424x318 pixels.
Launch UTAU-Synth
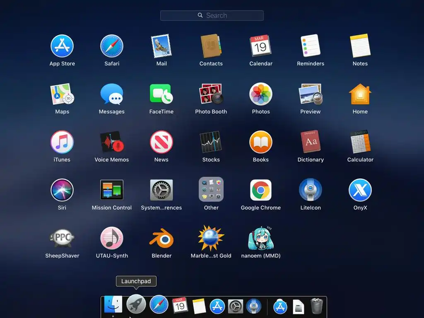click(x=112, y=238)
